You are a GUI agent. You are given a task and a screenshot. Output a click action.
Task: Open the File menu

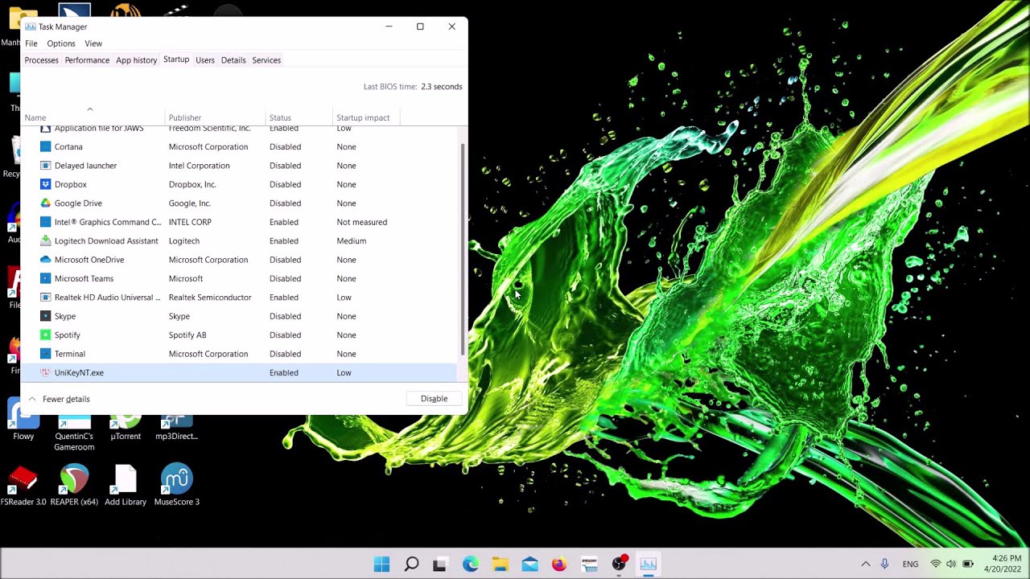31,43
